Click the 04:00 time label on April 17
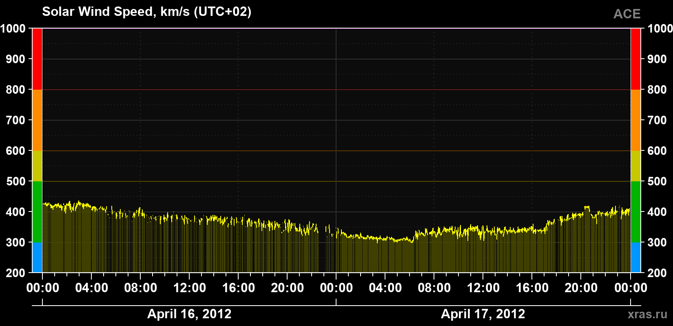Screen dimensions: 673x326 pyautogui.click(x=385, y=288)
